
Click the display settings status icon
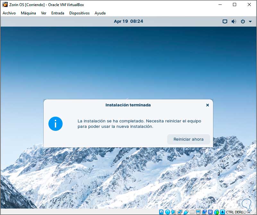point(198,212)
